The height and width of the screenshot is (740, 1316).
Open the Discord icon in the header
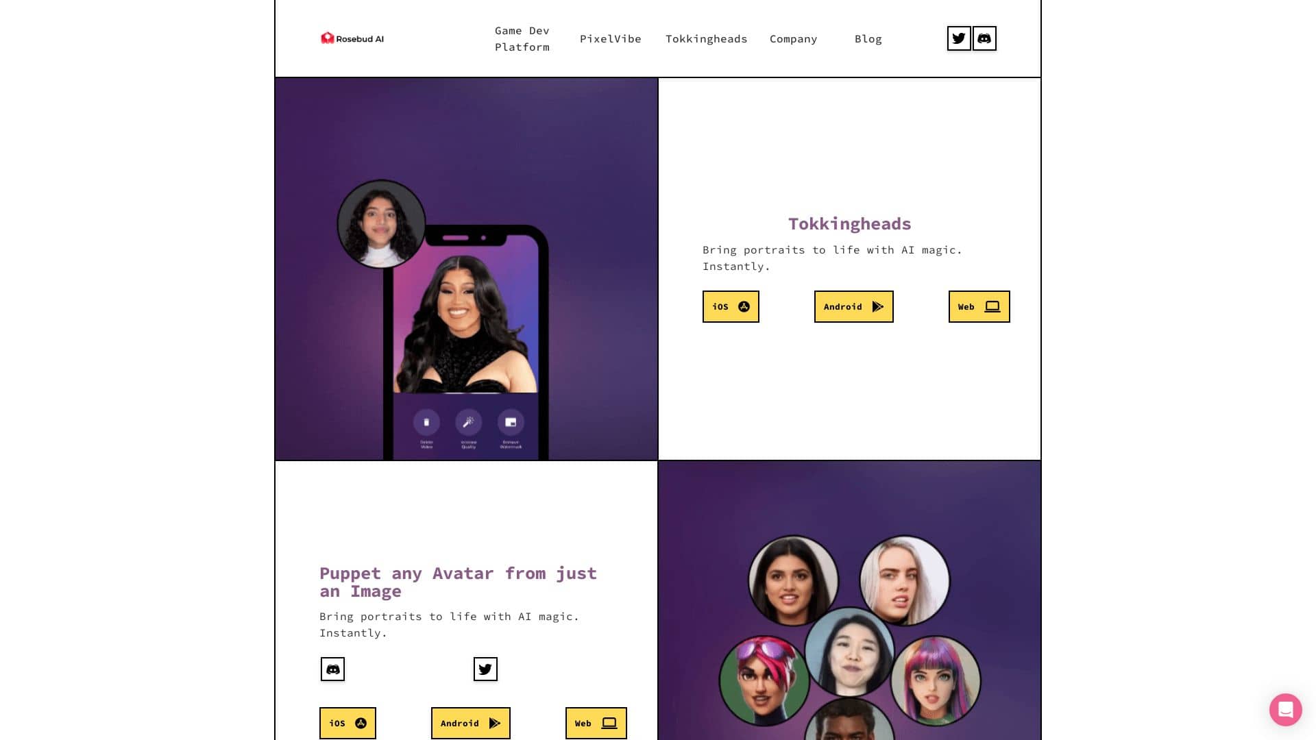[984, 38]
